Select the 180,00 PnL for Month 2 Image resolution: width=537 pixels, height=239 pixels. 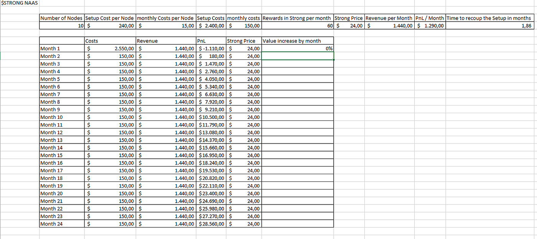[x=211, y=56]
